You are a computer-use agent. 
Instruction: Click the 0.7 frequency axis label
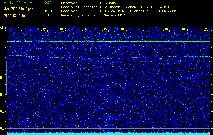click(x=3, y=111)
